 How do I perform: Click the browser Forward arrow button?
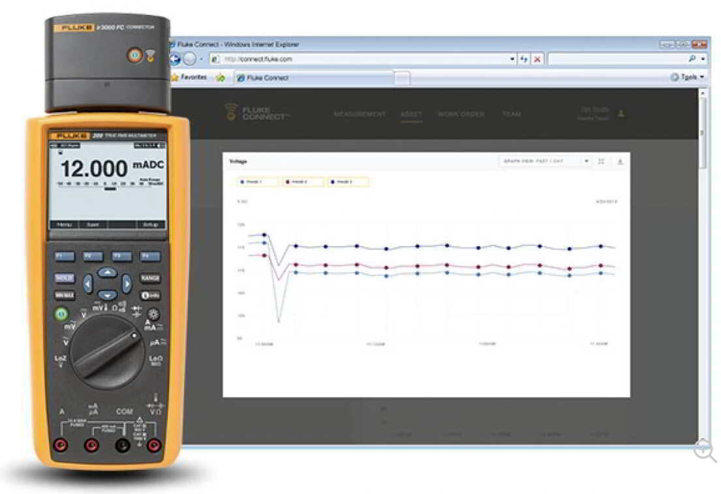[190, 59]
